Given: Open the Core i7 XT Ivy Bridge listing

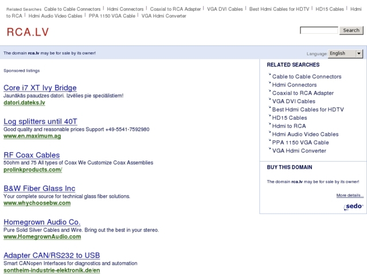Looking at the screenshot, I should 40,88.
